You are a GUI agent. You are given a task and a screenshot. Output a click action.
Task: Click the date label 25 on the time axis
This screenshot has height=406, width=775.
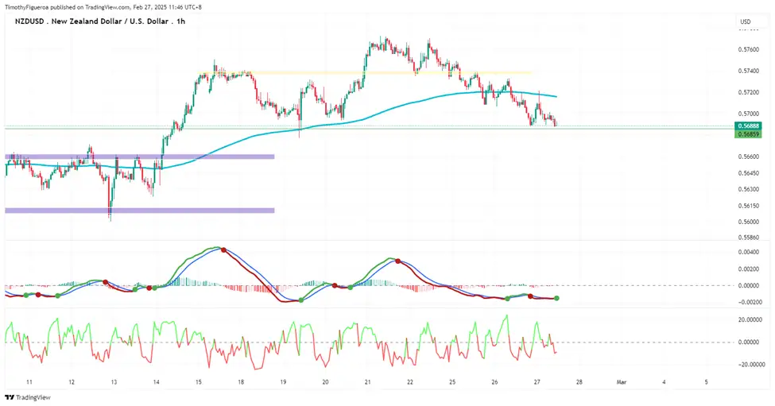452,382
